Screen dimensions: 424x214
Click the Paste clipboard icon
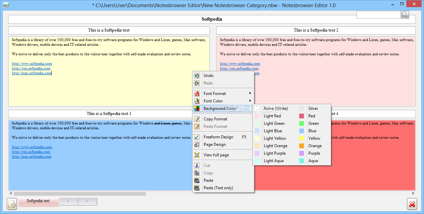[x=197, y=180]
